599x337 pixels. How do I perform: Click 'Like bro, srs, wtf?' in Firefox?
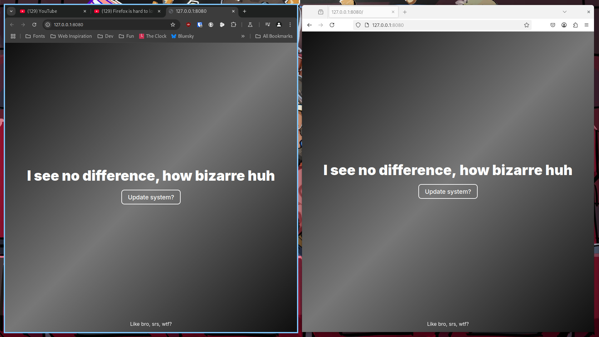click(x=448, y=324)
